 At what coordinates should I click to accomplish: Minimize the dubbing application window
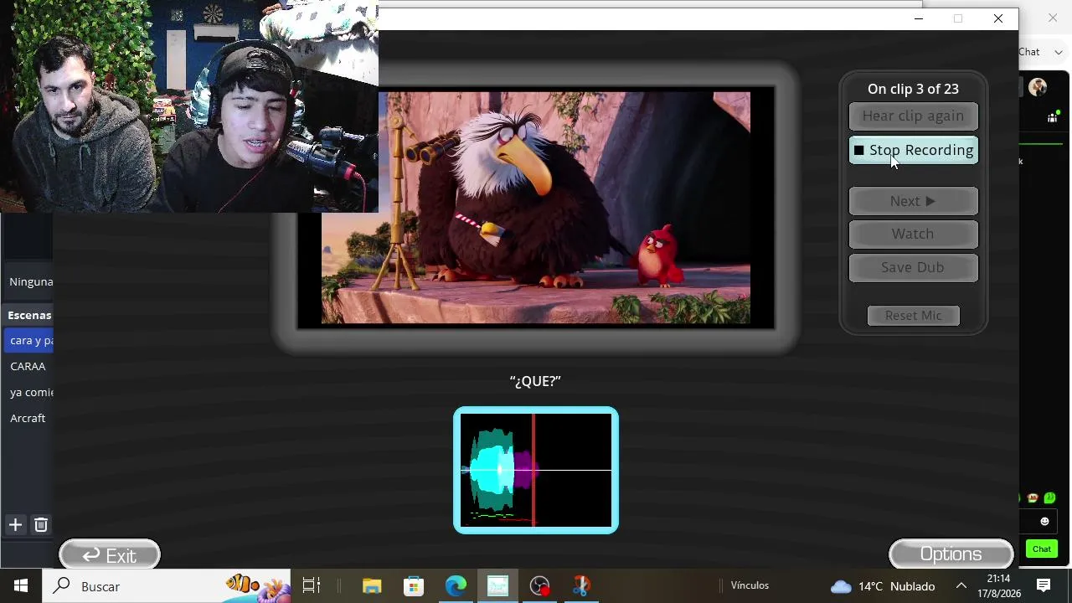919,18
